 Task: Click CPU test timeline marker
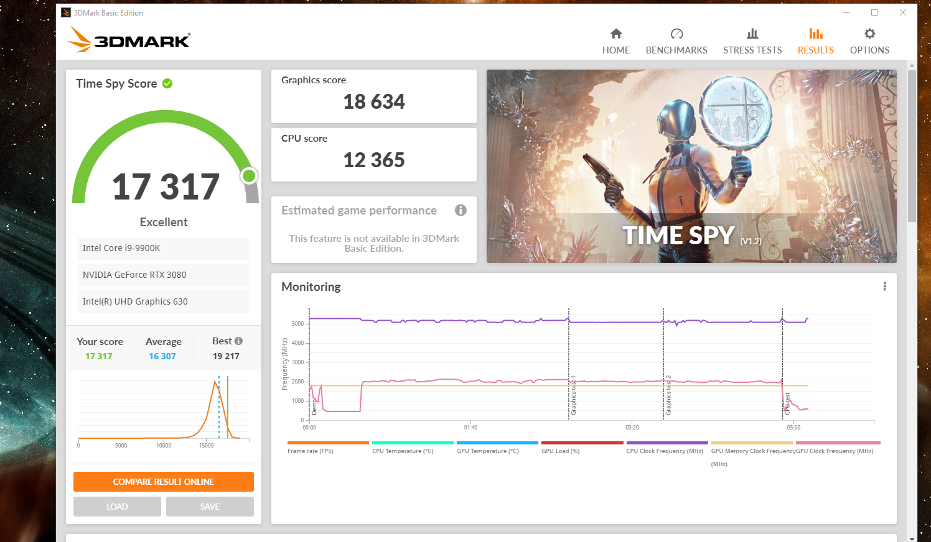[787, 403]
